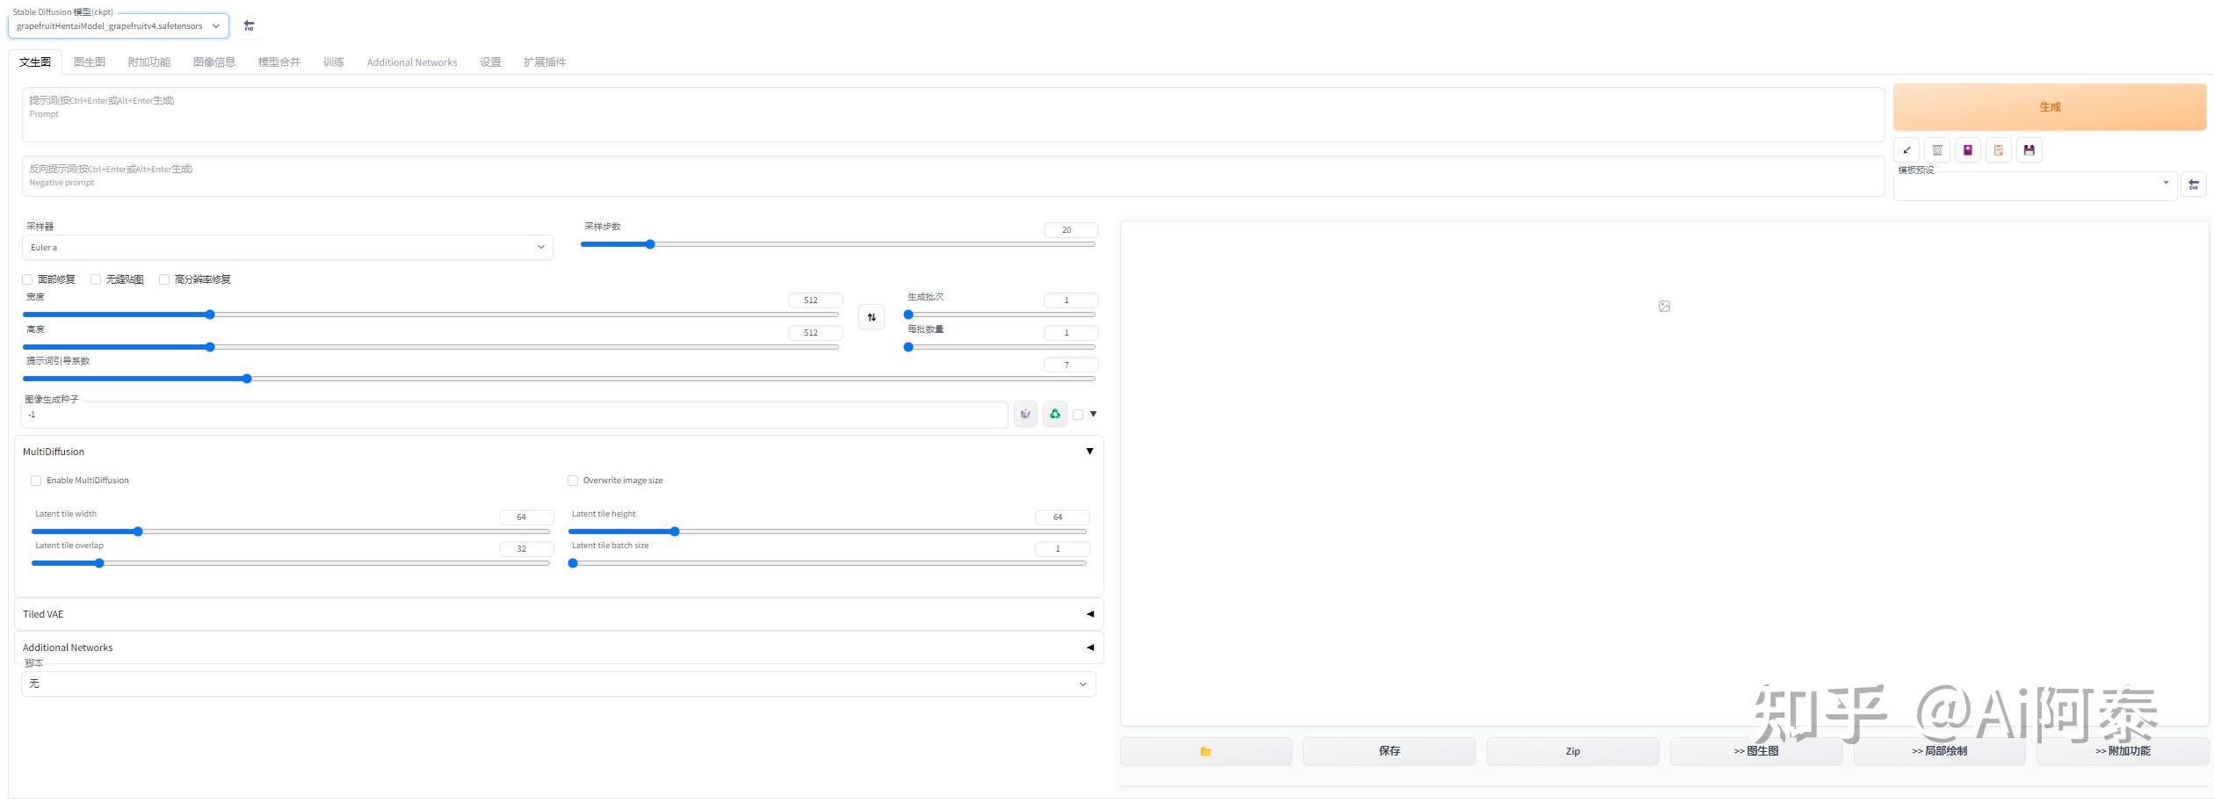Viewport: 2214px width, 803px height.
Task: Enable the 面部修复 checkbox
Action: tap(27, 279)
